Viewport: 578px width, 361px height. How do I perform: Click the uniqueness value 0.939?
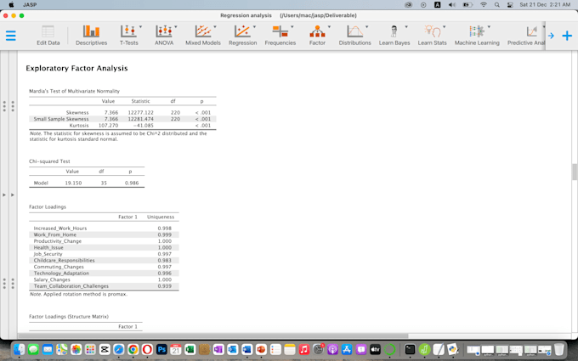[x=164, y=286]
